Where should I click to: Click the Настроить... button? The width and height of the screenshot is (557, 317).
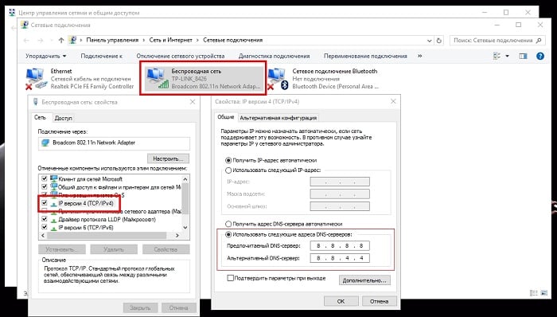tap(168, 158)
